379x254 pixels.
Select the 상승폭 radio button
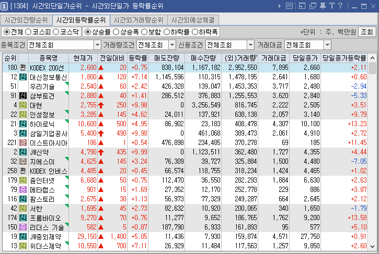(x=116, y=32)
